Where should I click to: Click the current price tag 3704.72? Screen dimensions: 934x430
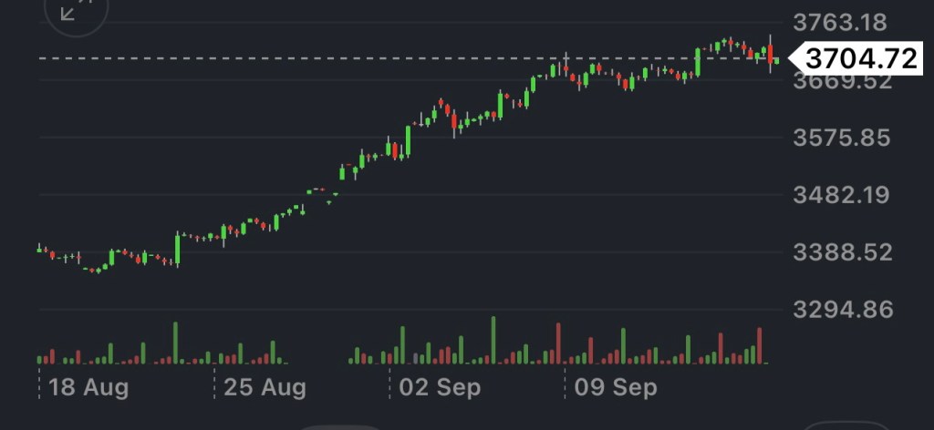pyautogui.click(x=861, y=59)
